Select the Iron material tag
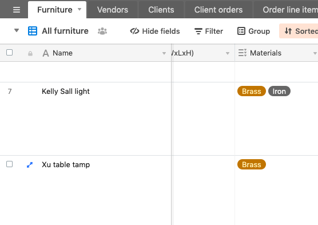This screenshot has height=225, width=318. 279,91
